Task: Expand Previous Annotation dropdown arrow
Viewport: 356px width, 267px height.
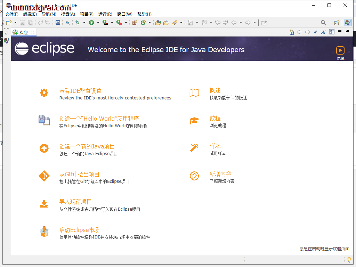Action: (211, 23)
